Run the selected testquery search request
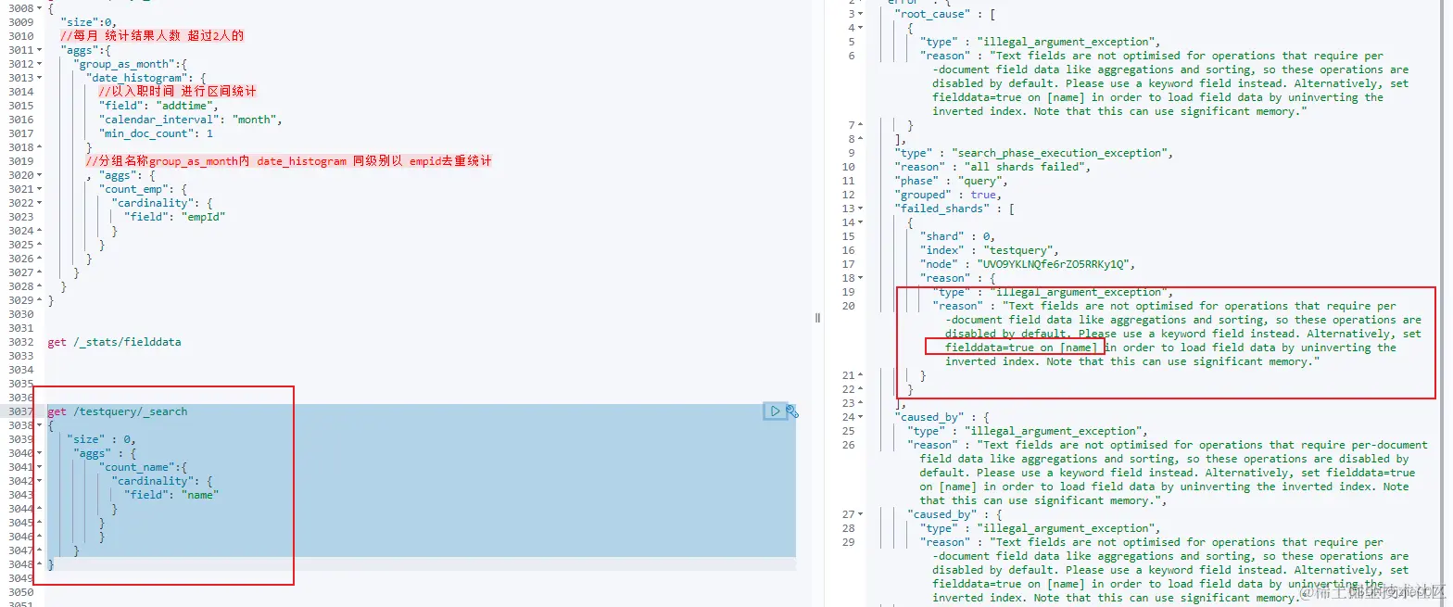This screenshot has width=1453, height=607. click(x=775, y=411)
